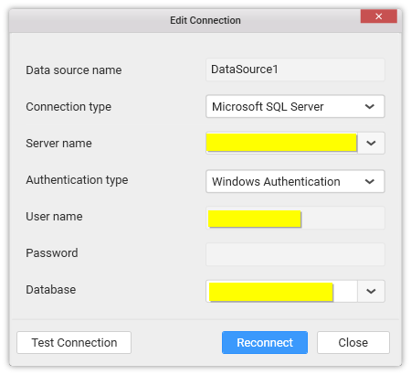Click the 'Data source name' label
This screenshot has width=411, height=375.
tap(74, 70)
